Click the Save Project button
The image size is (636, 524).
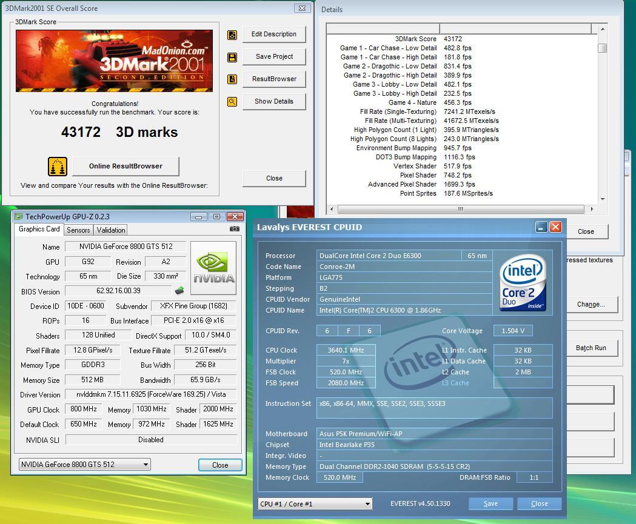coord(274,57)
